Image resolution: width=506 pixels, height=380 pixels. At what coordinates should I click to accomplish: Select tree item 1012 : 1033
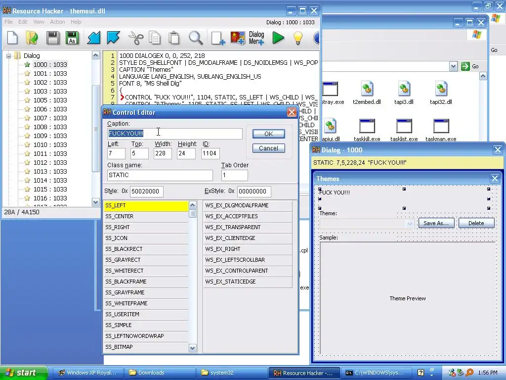click(50, 162)
